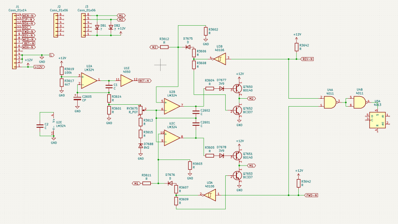Viewport: 398px width, 224px height.
Task: Click the U2B LM324 op-amp
Action: tap(172, 106)
